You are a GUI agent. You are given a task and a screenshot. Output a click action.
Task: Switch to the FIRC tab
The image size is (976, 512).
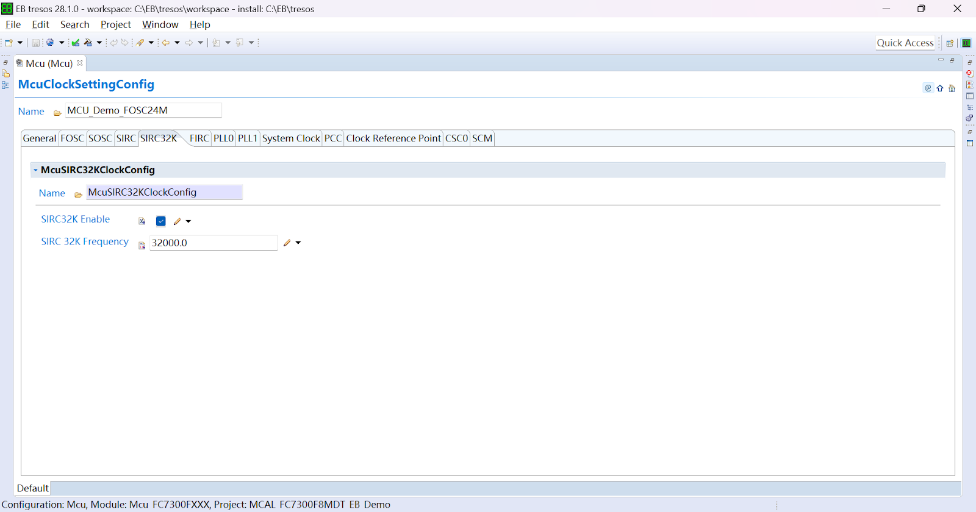click(199, 138)
